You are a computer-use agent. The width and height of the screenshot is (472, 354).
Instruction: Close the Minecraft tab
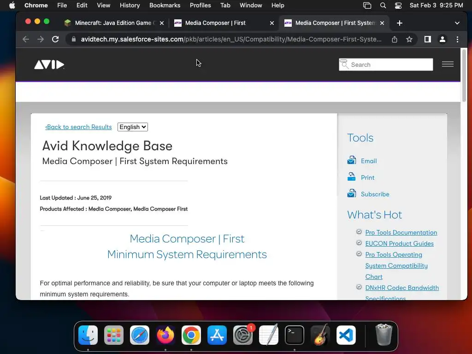(162, 23)
